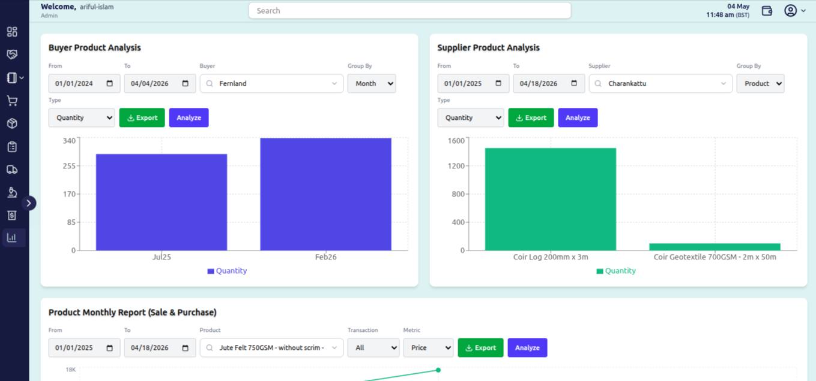Screen dimensions: 816x381
Task: Click the search icon in Product field
Action: pyautogui.click(x=210, y=348)
